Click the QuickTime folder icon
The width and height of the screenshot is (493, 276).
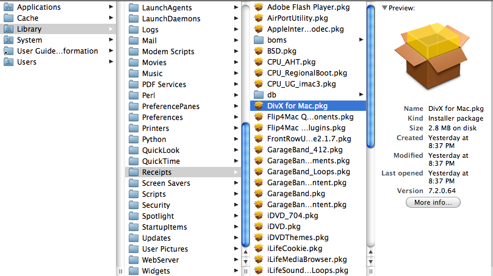tap(134, 161)
